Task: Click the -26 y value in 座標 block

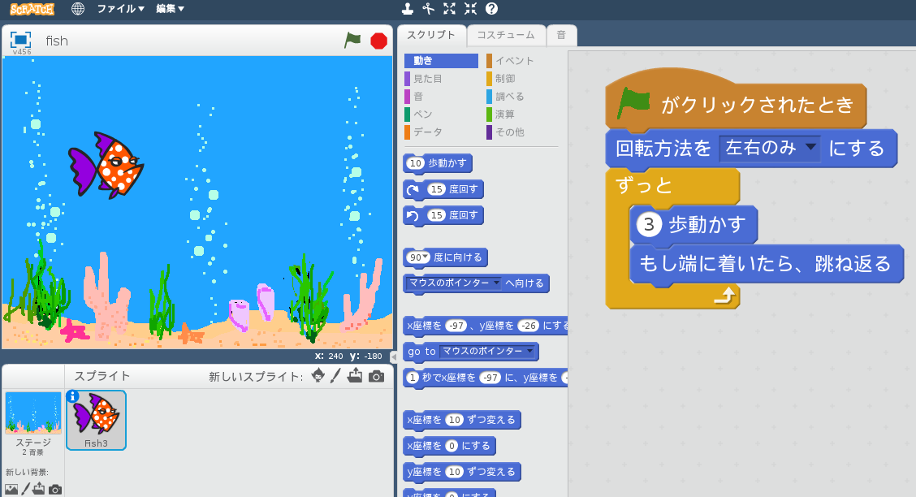Action: (529, 326)
